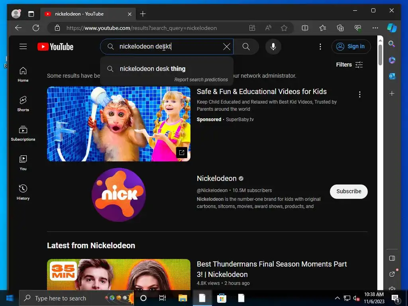Open Subscriptions in sidebar
Screen dimensions: 408x306
pyautogui.click(x=23, y=133)
